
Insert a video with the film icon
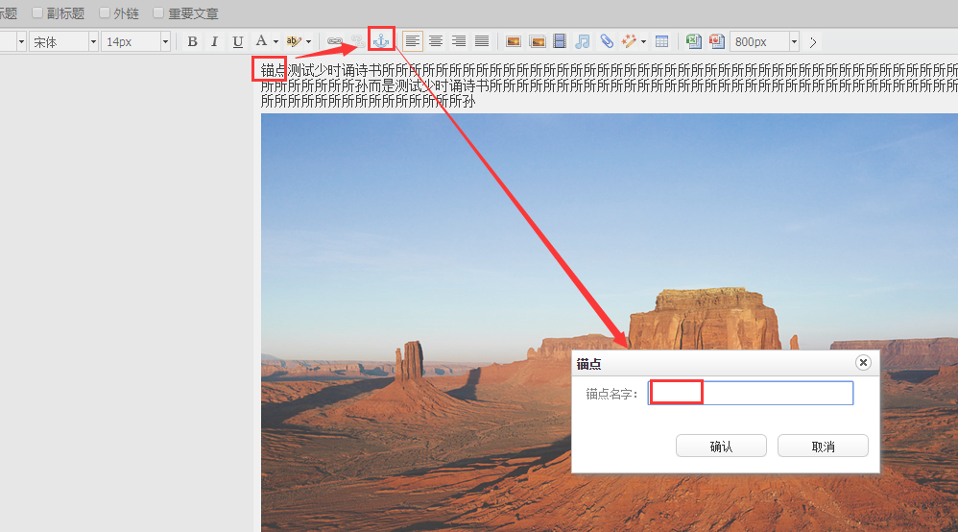pyautogui.click(x=559, y=41)
